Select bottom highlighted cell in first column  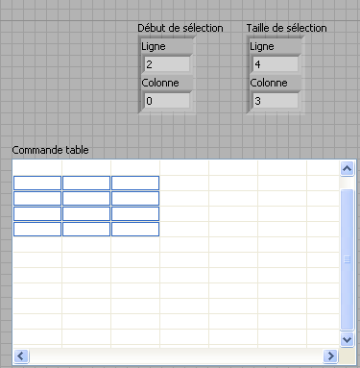pyautogui.click(x=37, y=230)
